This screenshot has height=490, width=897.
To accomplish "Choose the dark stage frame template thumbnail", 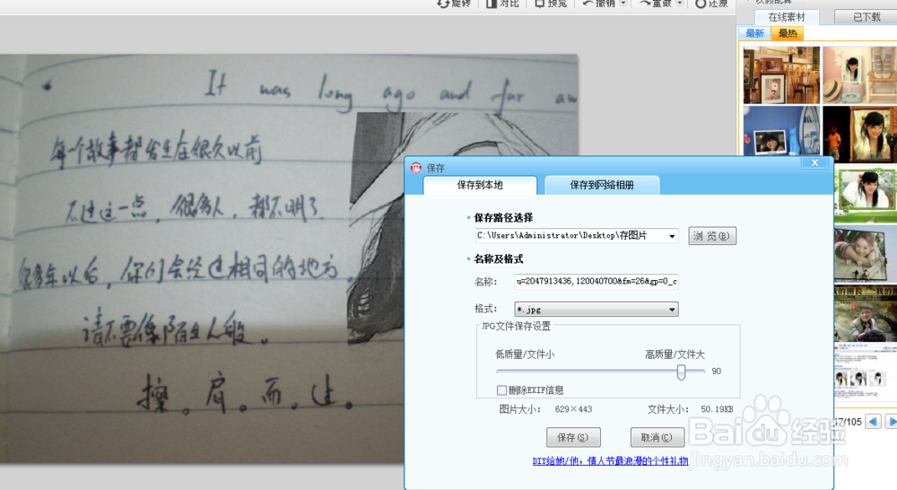I will click(860, 134).
